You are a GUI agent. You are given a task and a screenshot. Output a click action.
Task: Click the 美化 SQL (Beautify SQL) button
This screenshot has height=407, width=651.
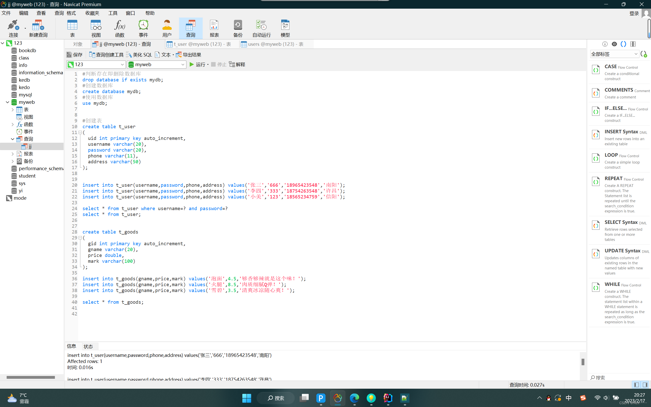(139, 55)
